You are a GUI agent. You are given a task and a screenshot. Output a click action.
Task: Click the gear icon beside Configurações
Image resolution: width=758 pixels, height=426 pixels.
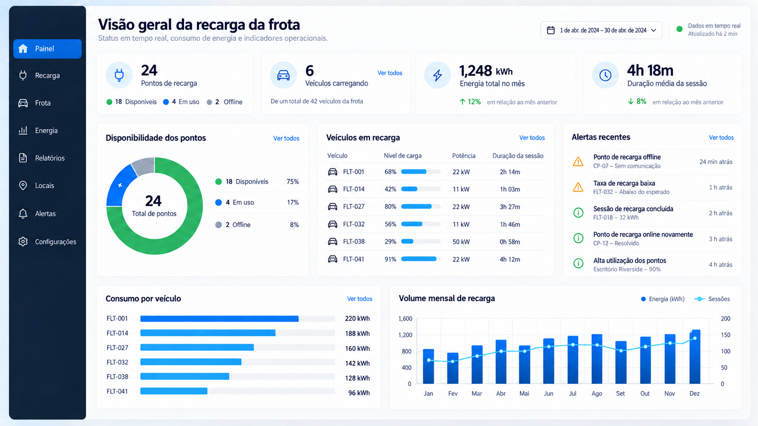(23, 242)
